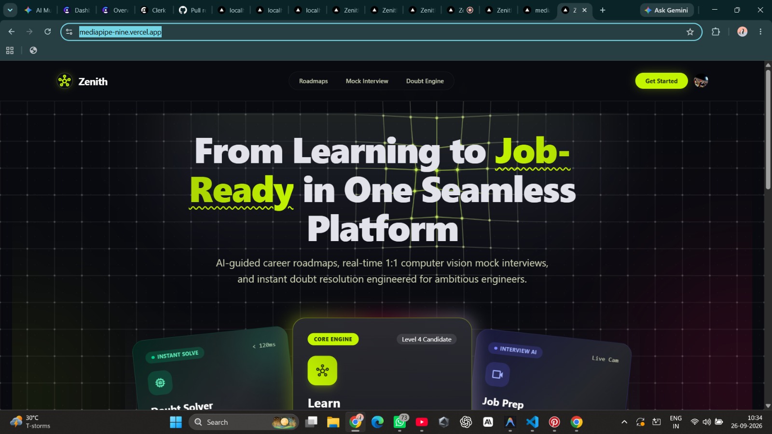Click the taskbar Search box
The image size is (772, 434).
[244, 422]
